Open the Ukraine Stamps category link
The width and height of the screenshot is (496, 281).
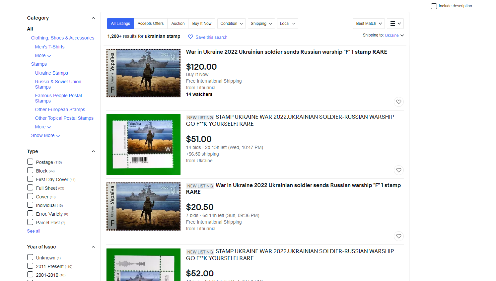(x=51, y=73)
